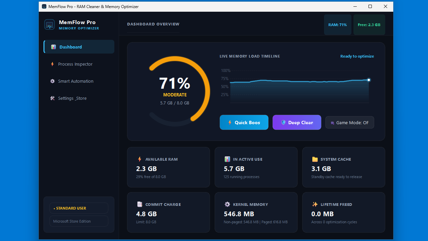Screen dimensions: 428x241
Task: Click the "Dashboard Overview" heading
Action: (153, 24)
